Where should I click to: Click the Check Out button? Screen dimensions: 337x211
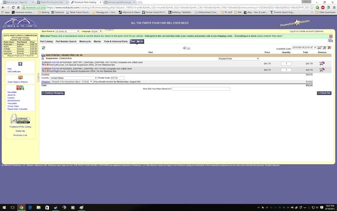tap(324, 93)
